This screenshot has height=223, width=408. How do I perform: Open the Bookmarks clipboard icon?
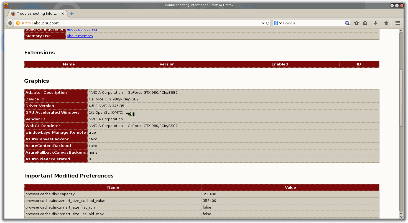point(365,23)
